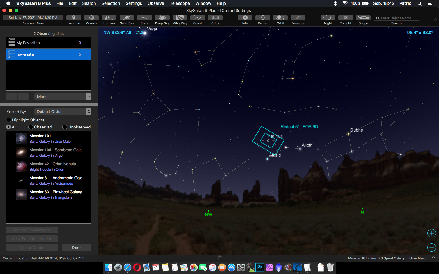Click the Redcat 51, EOS 6D label

tap(299, 127)
